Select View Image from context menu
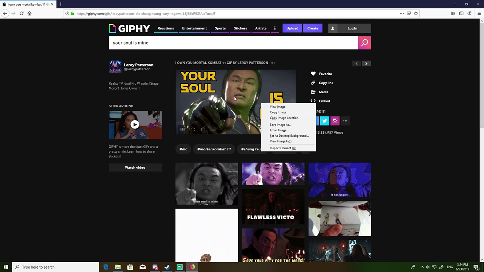This screenshot has width=484, height=272. (x=288, y=107)
